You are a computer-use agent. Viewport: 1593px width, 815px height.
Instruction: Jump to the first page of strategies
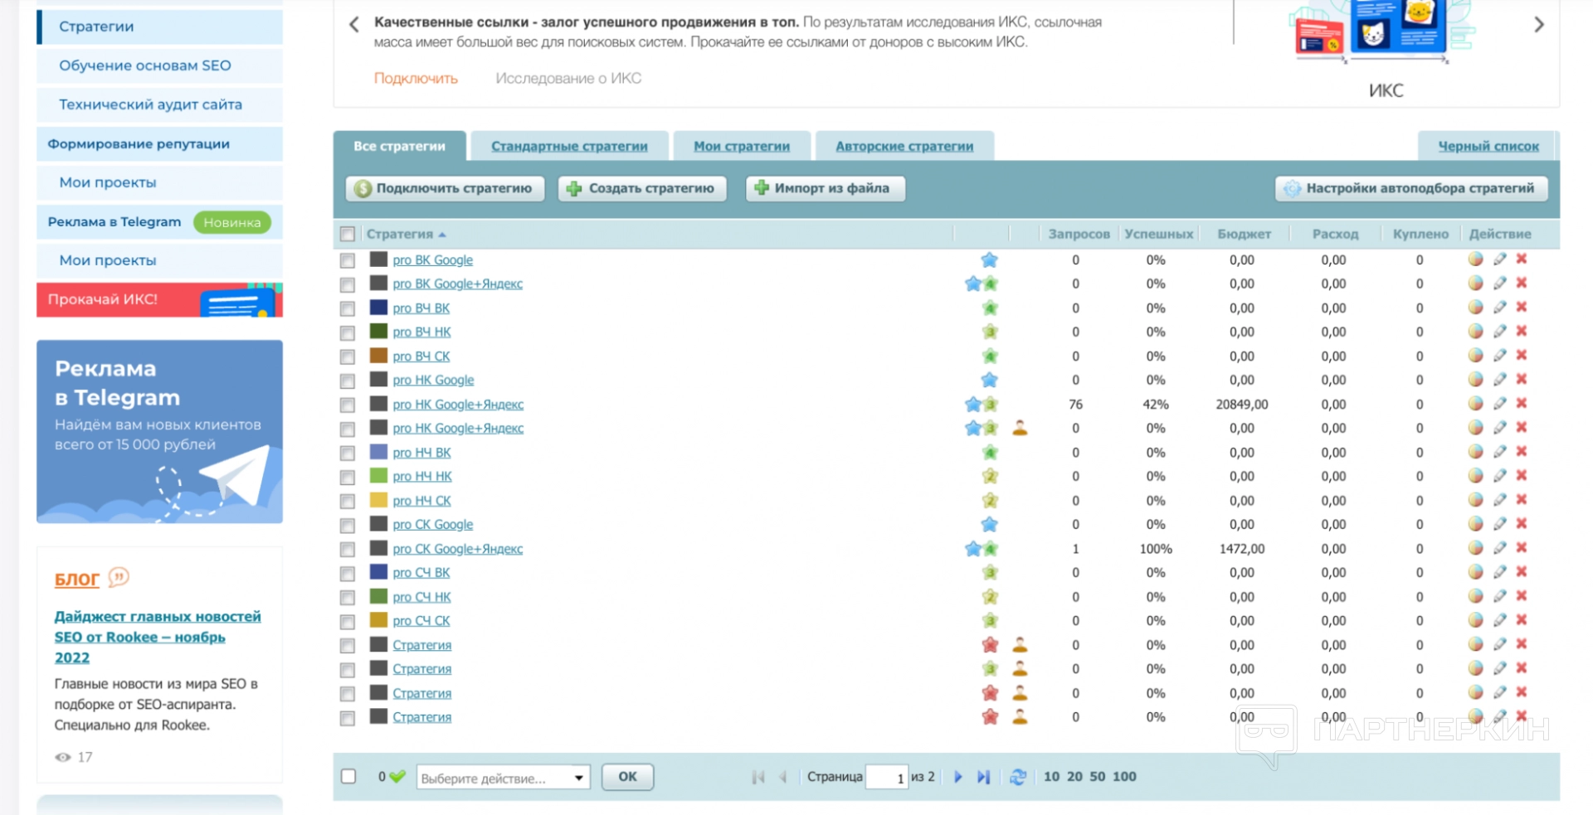coord(758,777)
